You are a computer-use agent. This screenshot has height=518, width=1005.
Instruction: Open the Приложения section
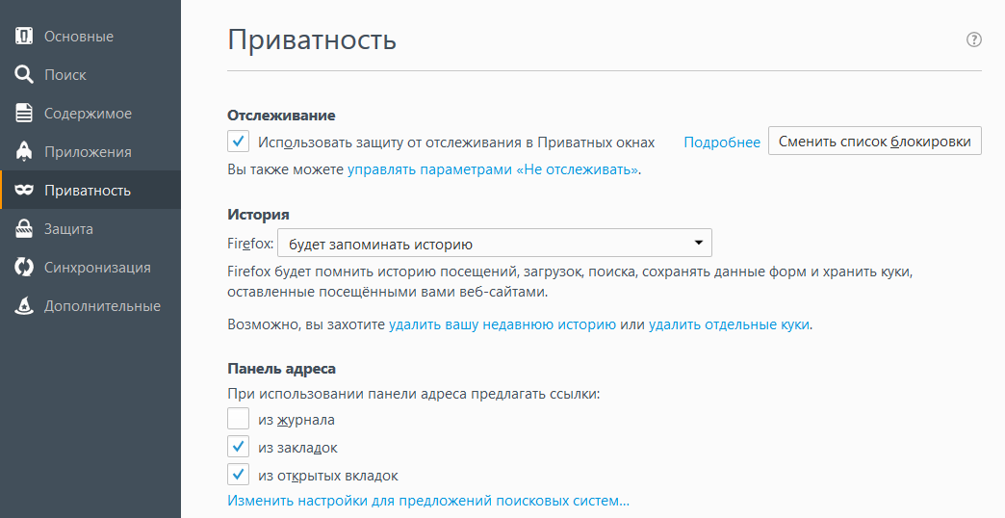(x=90, y=152)
